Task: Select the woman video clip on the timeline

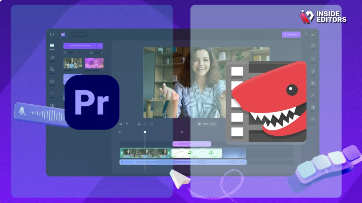Action: point(145,153)
